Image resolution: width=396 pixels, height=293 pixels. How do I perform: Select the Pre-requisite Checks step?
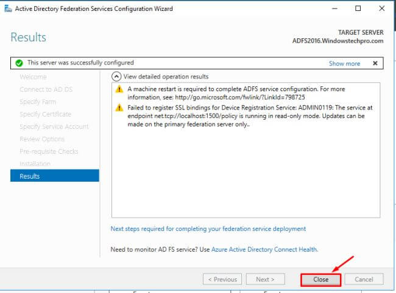(49, 151)
